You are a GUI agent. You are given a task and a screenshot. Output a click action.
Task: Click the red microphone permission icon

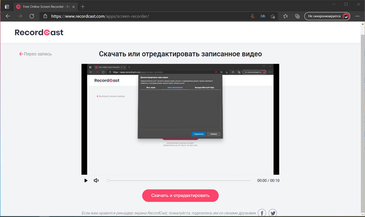(253, 16)
